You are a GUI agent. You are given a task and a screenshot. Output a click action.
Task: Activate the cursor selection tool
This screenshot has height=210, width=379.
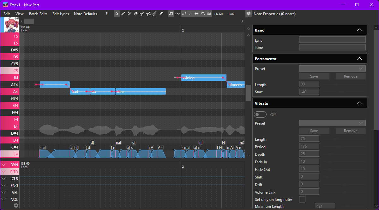(x=117, y=14)
